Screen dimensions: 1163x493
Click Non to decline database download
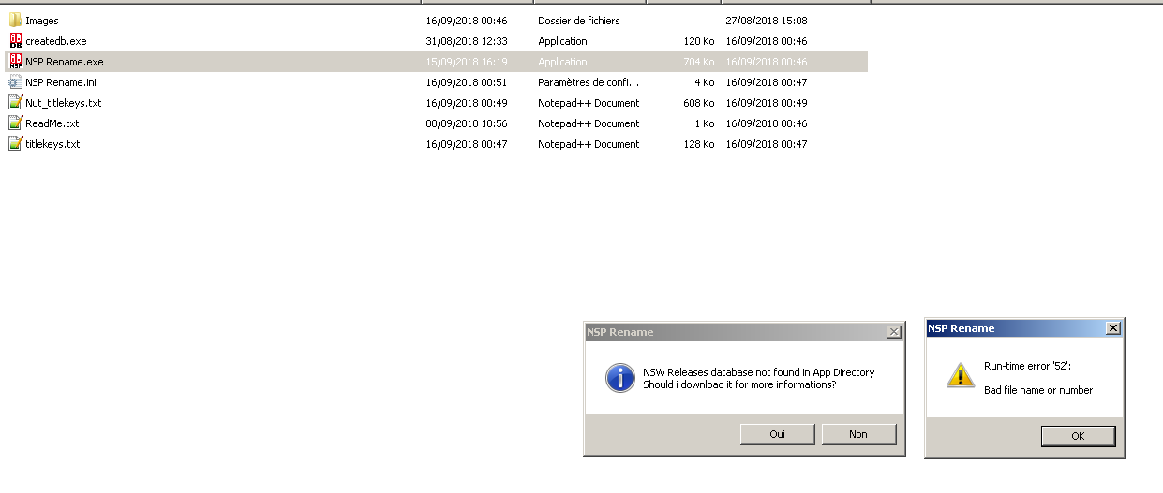858,434
